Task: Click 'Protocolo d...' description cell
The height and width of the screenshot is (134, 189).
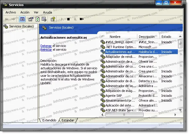Action: tap(148, 96)
